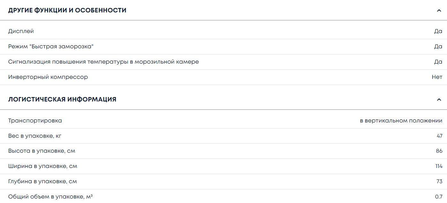This screenshot has width=447, height=203.
Task: Select the package weight value 47
Action: pyautogui.click(x=439, y=136)
